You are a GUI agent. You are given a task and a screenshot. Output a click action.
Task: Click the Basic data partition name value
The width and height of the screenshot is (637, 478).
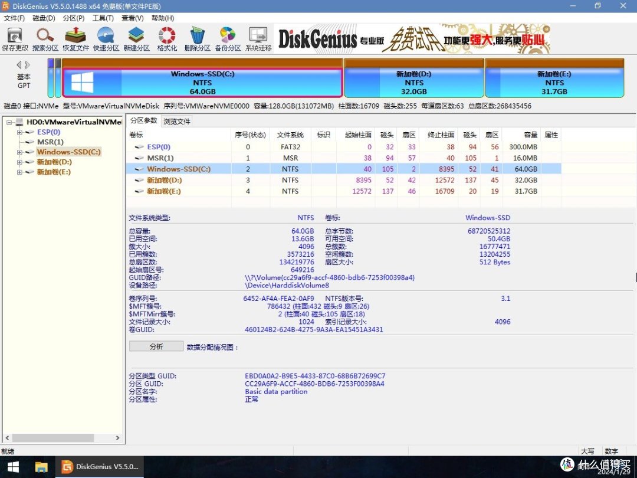click(x=276, y=391)
